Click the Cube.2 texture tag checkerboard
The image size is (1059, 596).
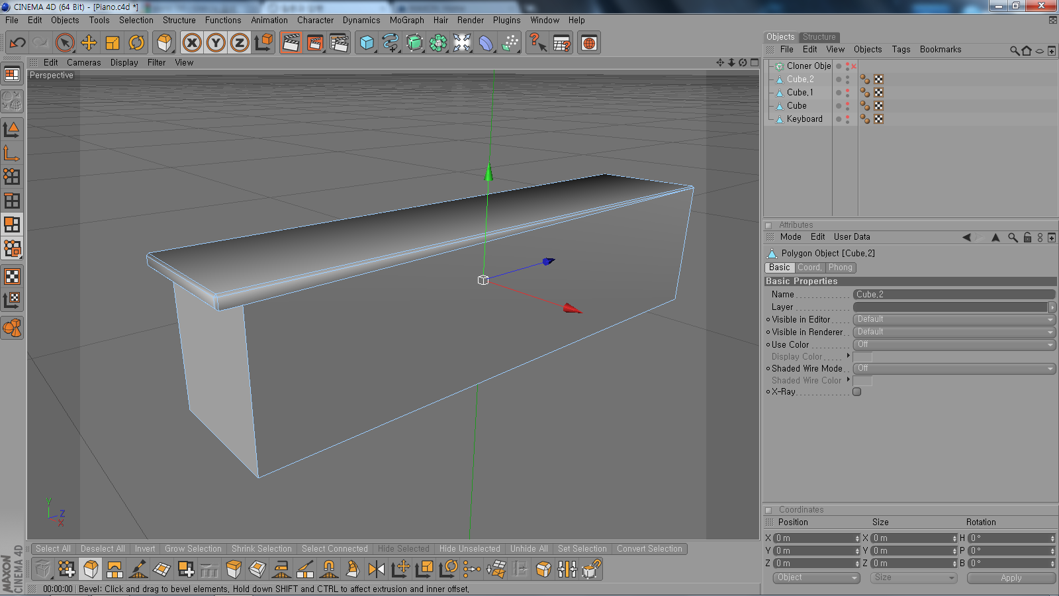click(x=879, y=79)
